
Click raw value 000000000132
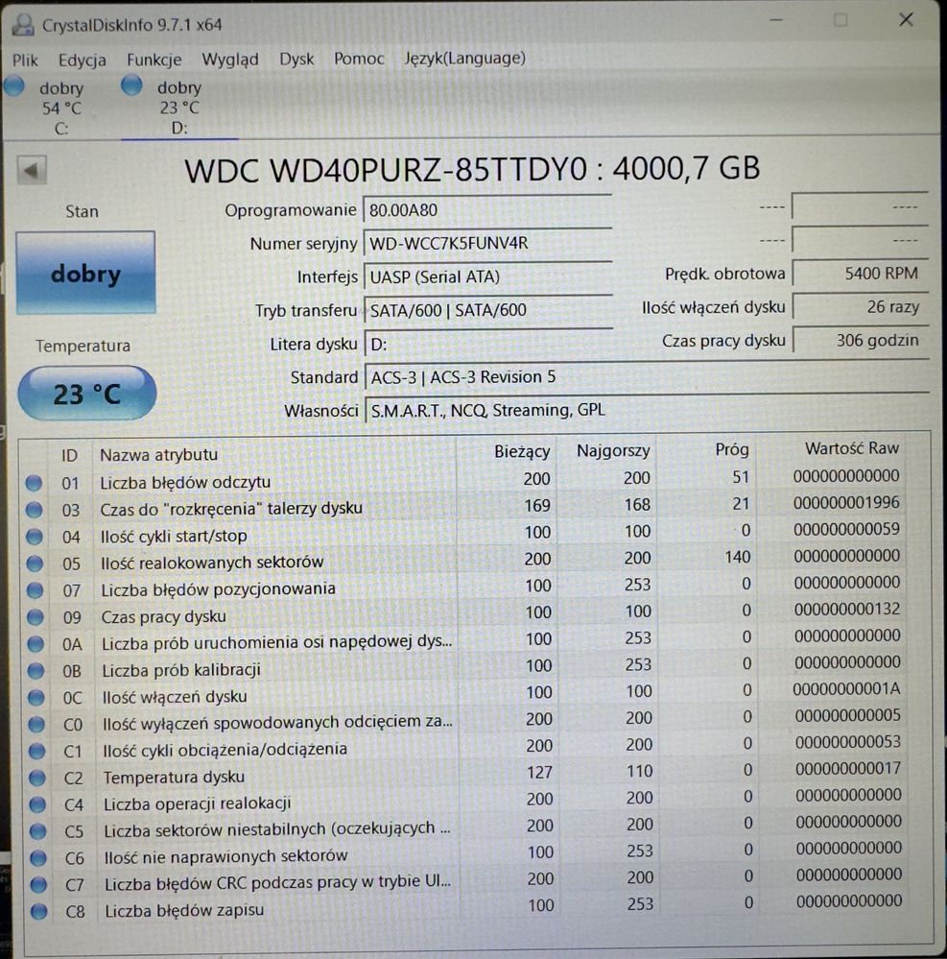pos(847,610)
